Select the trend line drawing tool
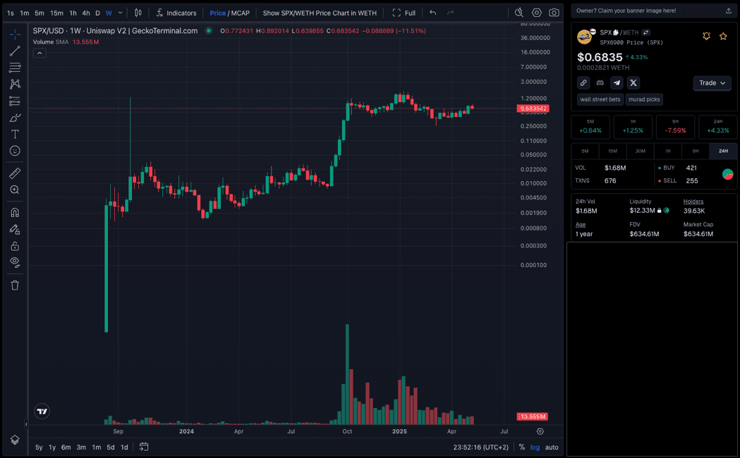The height and width of the screenshot is (458, 740). coord(15,51)
